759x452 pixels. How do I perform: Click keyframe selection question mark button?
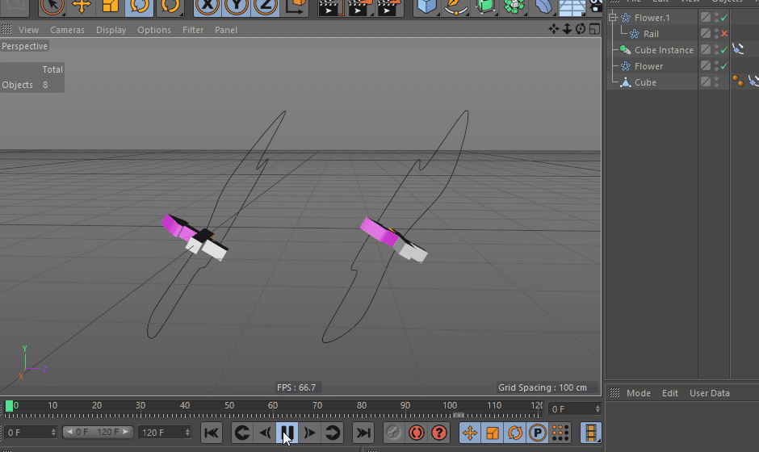(x=439, y=433)
